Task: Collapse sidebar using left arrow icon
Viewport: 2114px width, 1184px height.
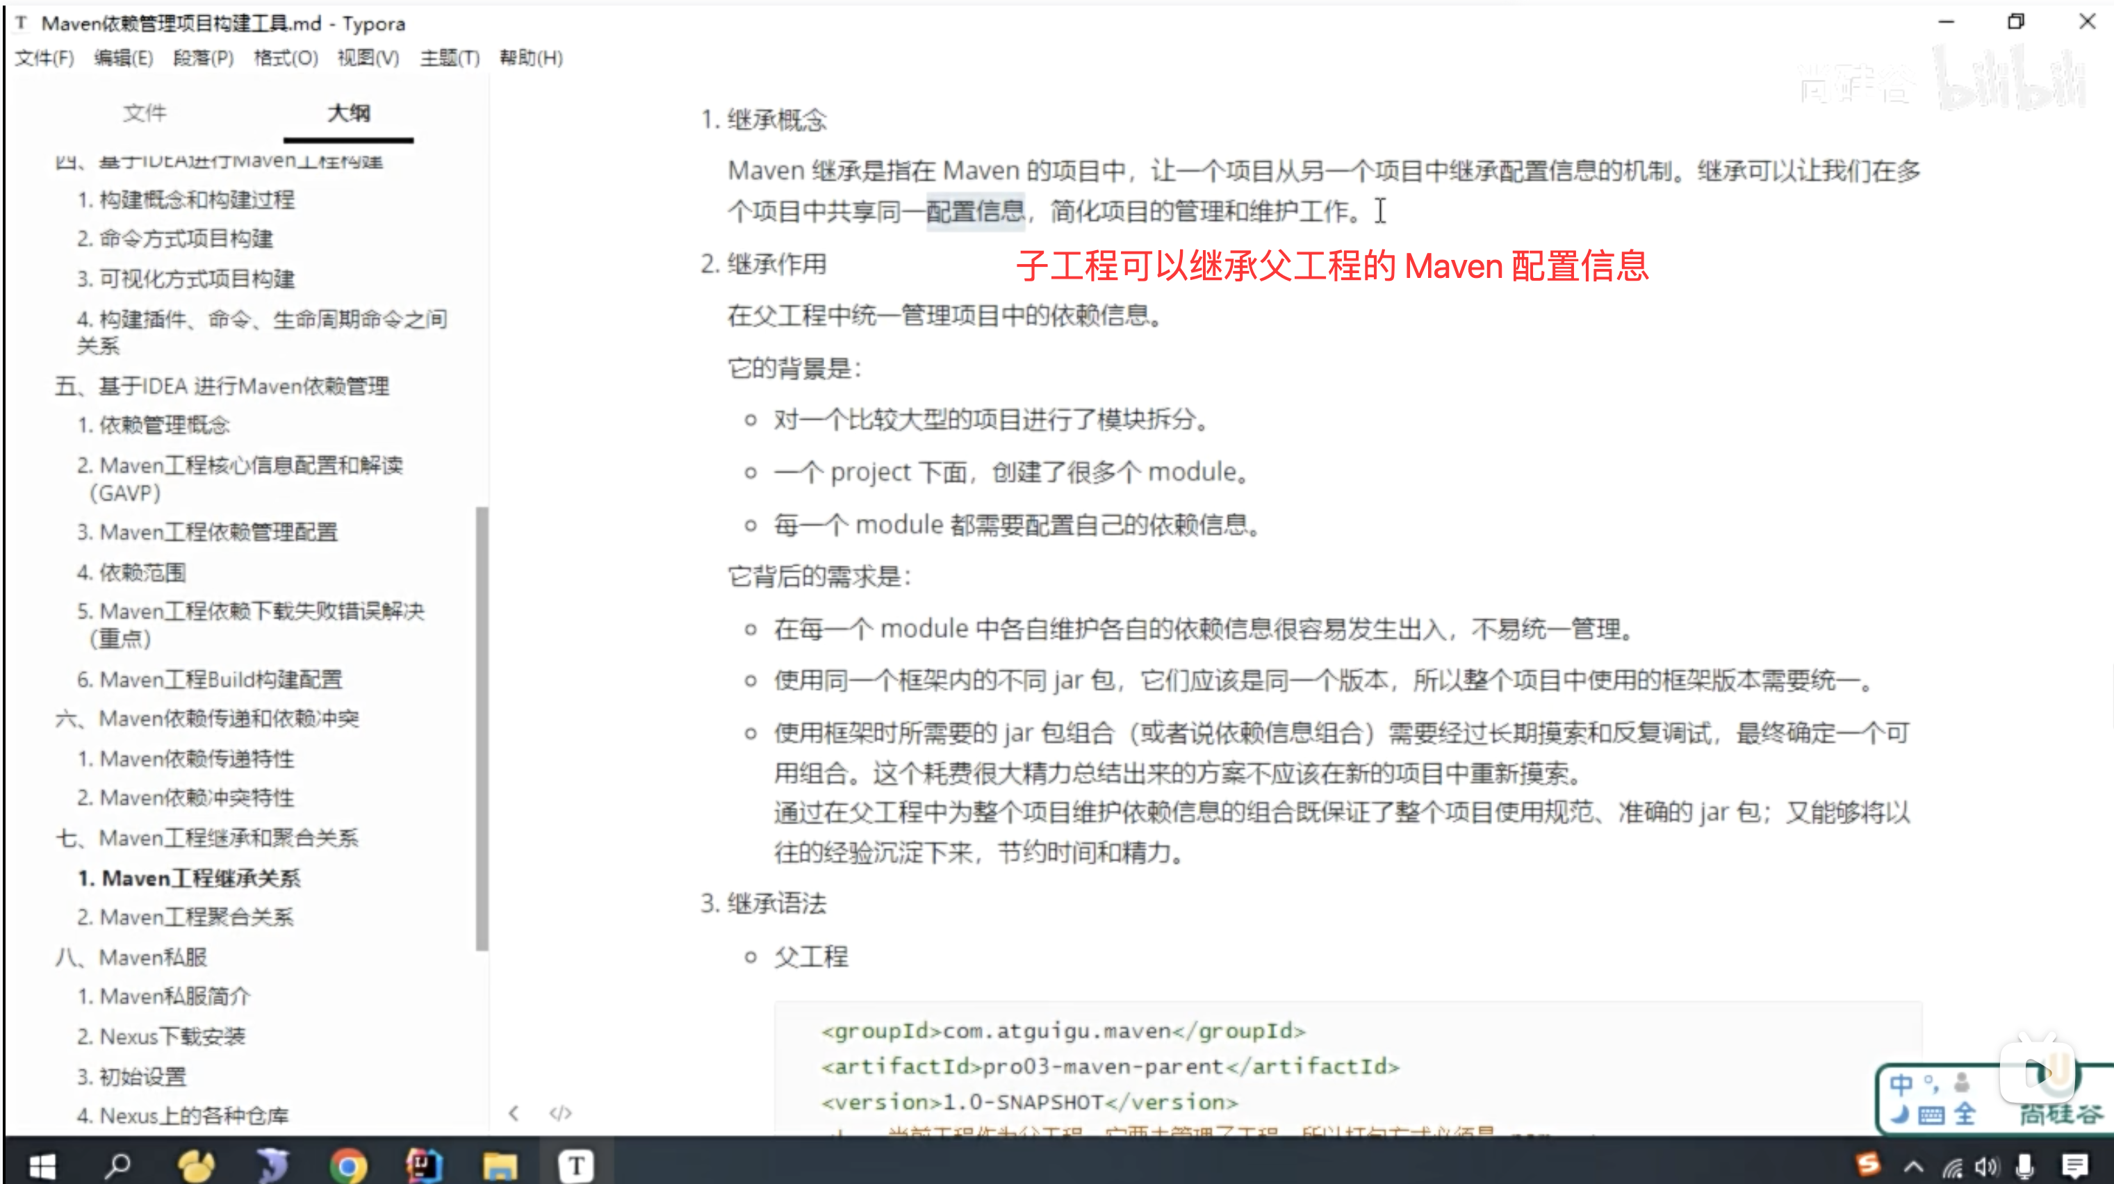Action: click(x=514, y=1113)
